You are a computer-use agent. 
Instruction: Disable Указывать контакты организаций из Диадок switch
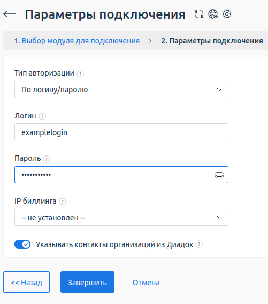[x=22, y=244]
